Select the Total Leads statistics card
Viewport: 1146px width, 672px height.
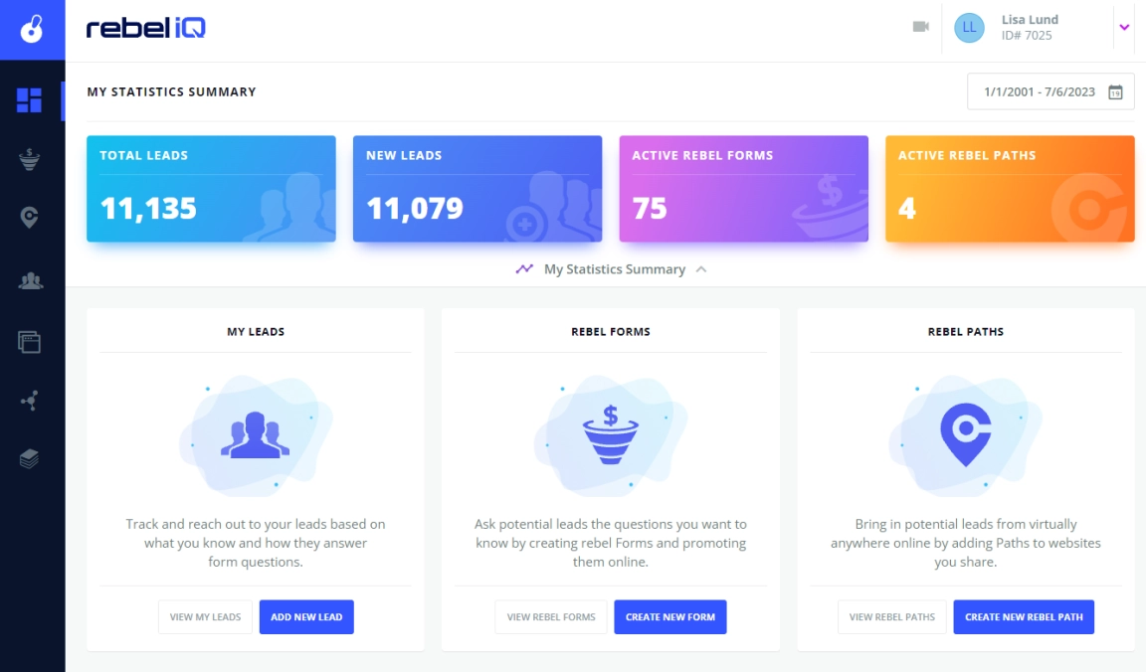[211, 189]
